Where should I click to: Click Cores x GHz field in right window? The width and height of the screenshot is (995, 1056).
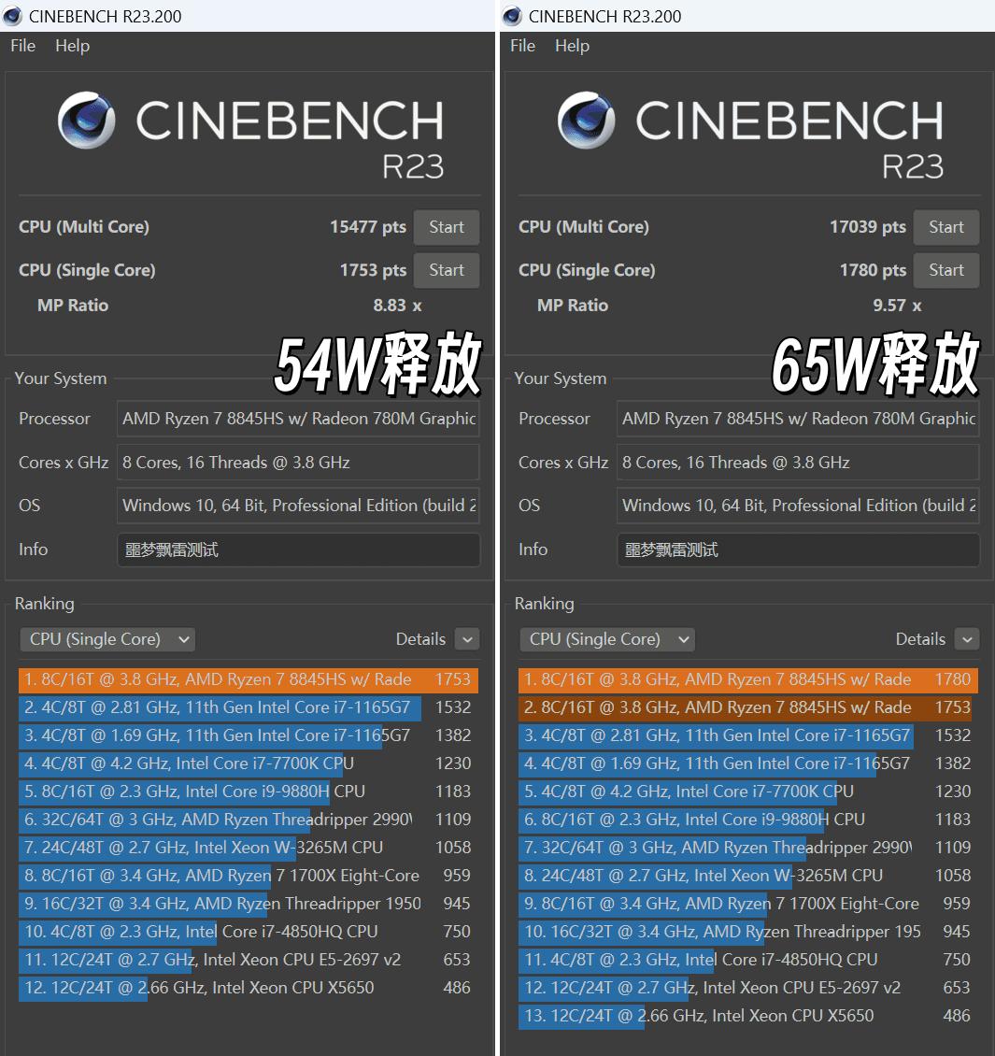pyautogui.click(x=798, y=463)
